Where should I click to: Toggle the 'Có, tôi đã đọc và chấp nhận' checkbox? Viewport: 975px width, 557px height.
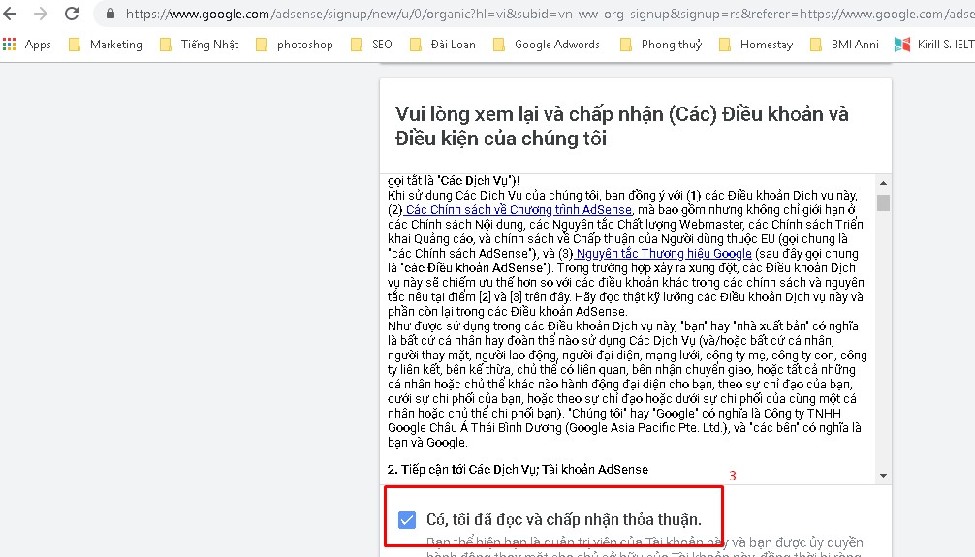pos(407,519)
